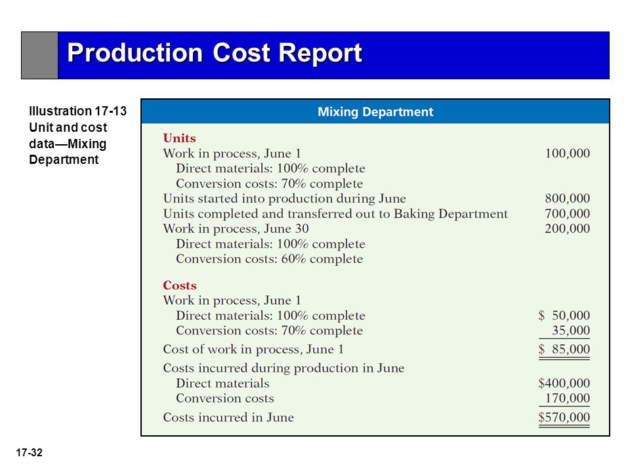Select the $400,000 direct materials value
The image size is (630, 472).
564,383
